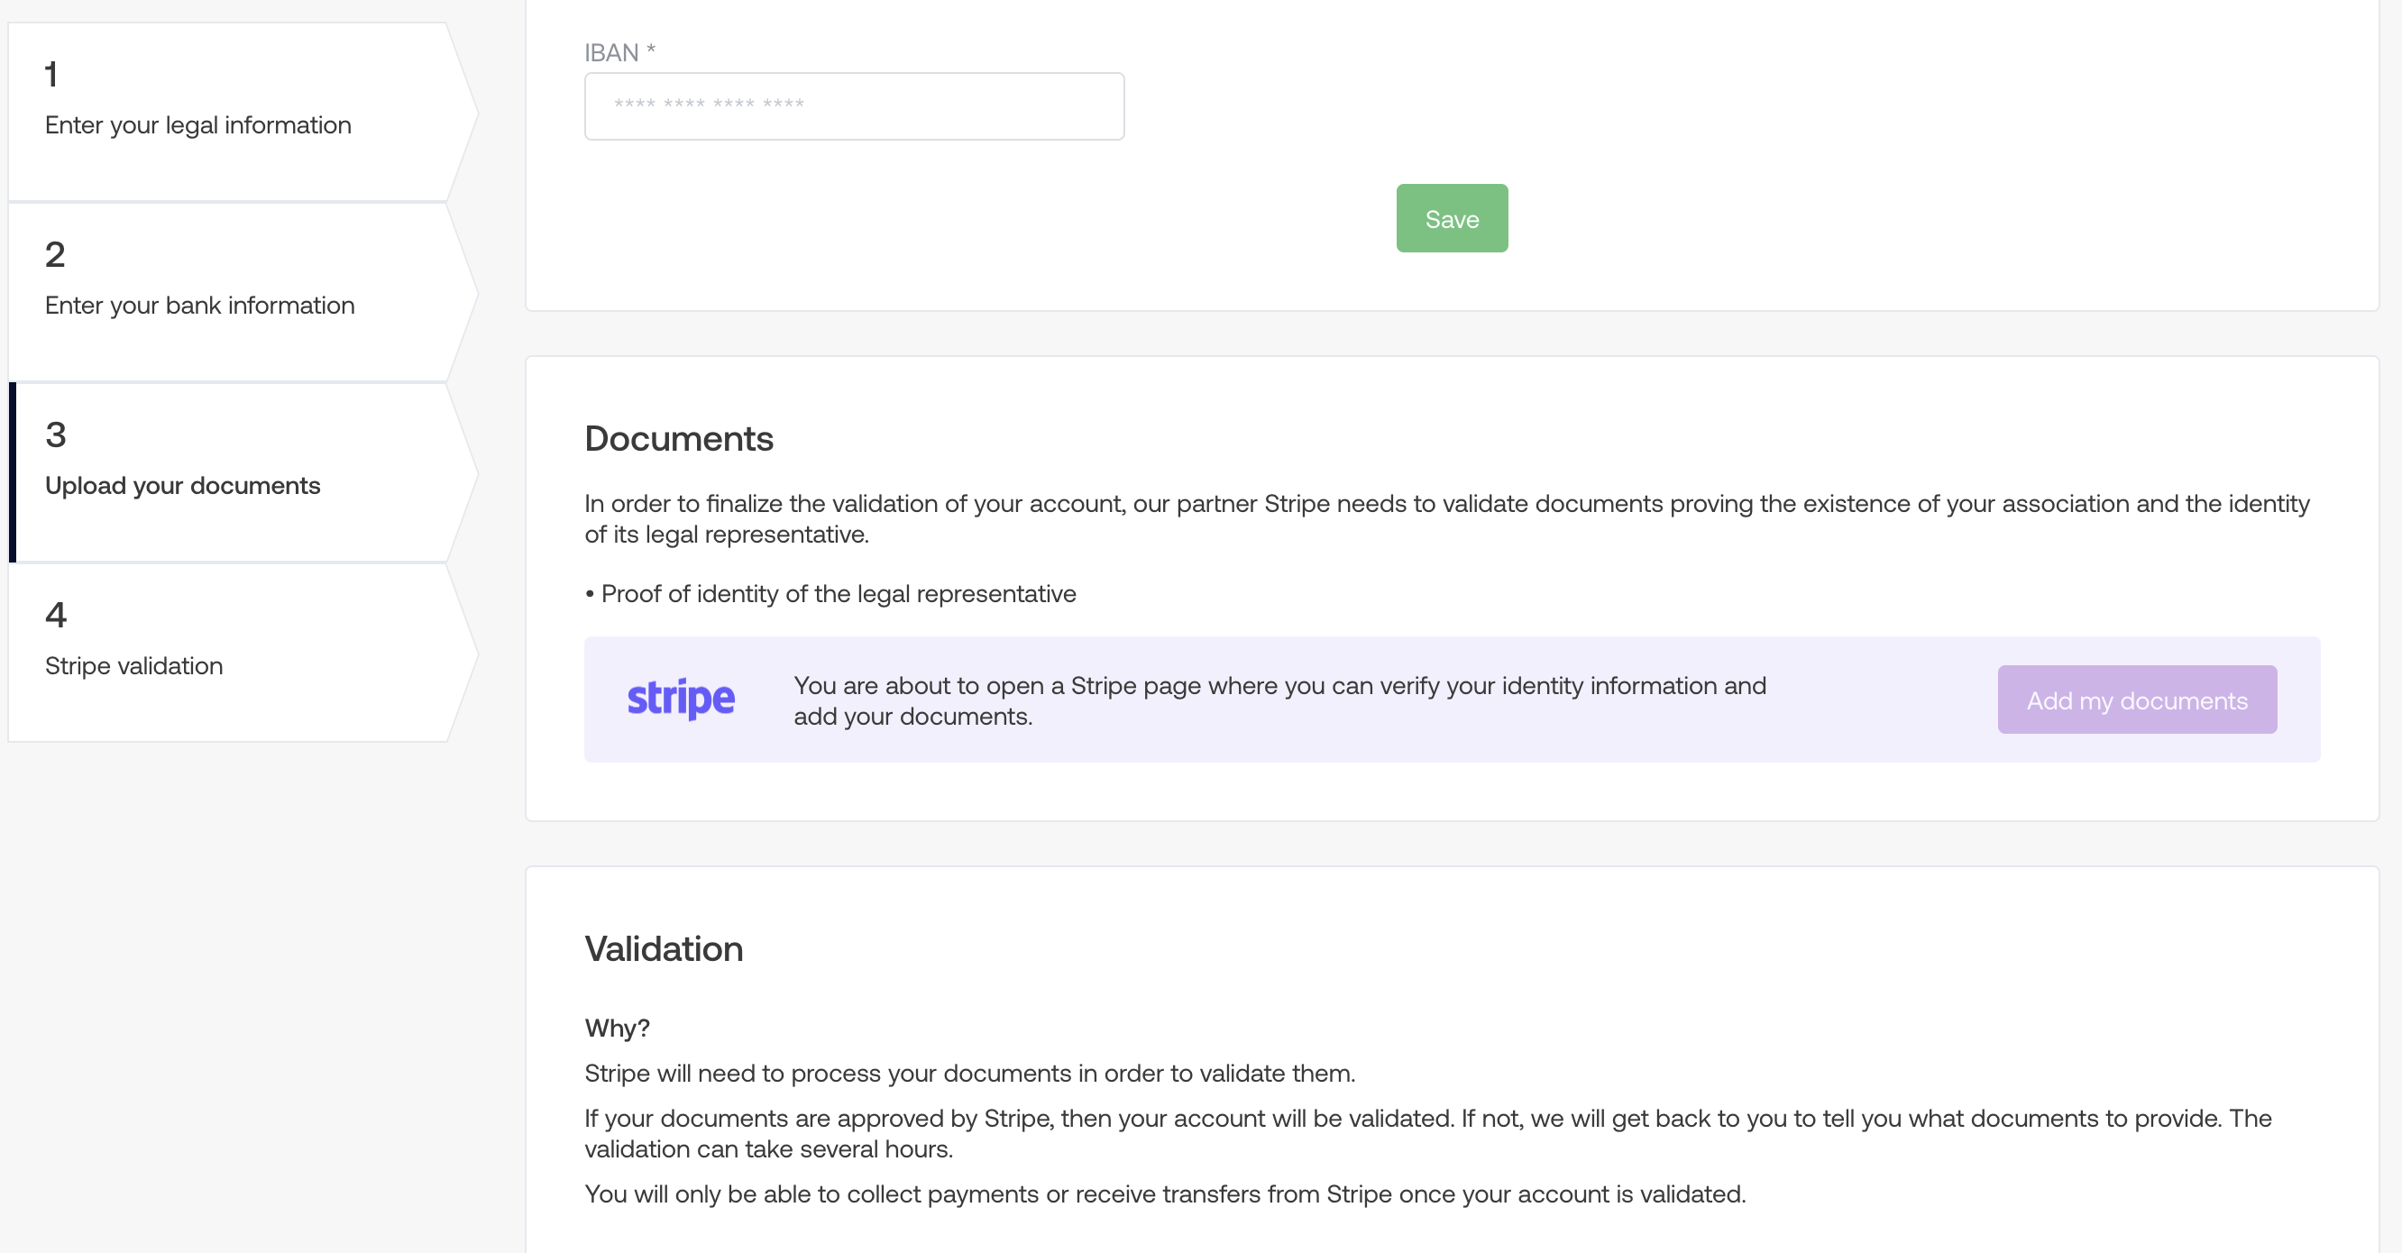The height and width of the screenshot is (1253, 2402).
Task: Click the step number 2
Action: coord(55,254)
